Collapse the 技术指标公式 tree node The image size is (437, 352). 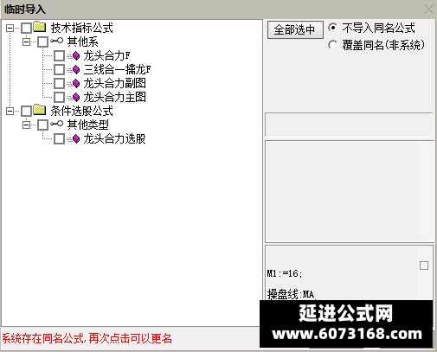point(10,28)
